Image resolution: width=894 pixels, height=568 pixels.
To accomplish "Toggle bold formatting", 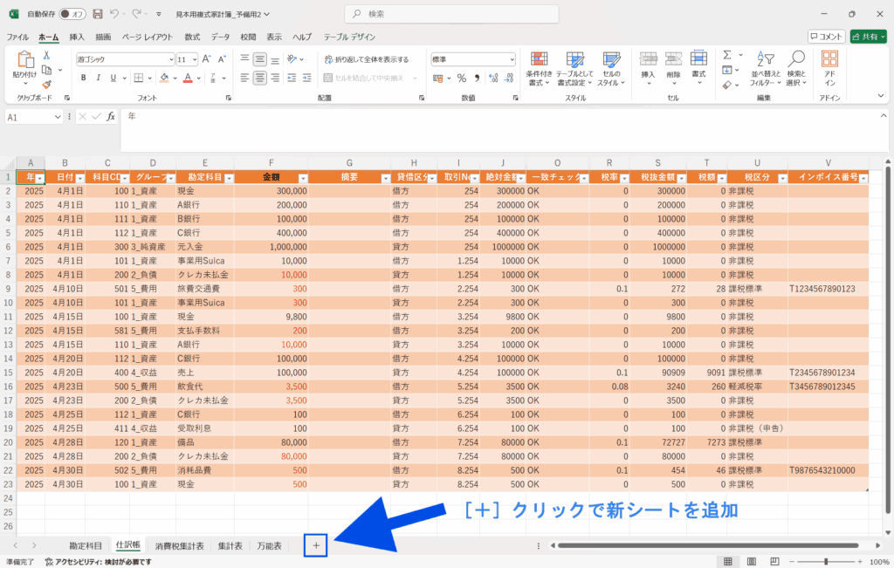I will [x=84, y=78].
